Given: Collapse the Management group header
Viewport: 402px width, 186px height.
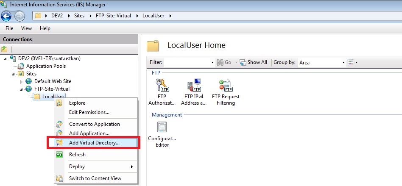Looking at the screenshot, I should pos(167,115).
